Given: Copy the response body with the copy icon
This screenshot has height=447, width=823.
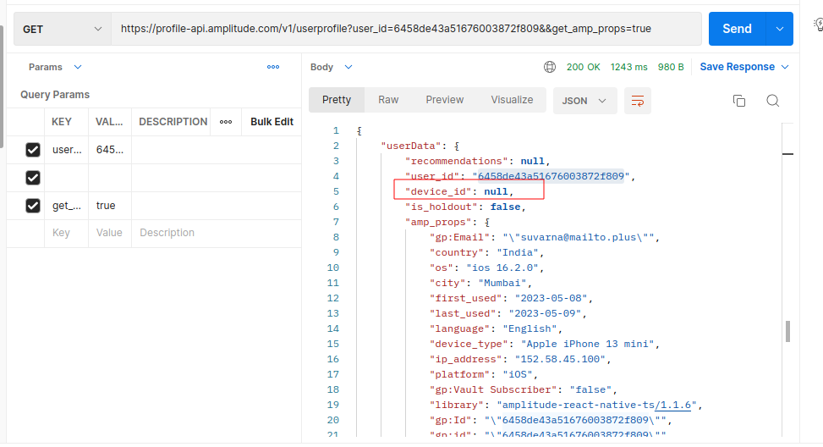Looking at the screenshot, I should [x=738, y=101].
